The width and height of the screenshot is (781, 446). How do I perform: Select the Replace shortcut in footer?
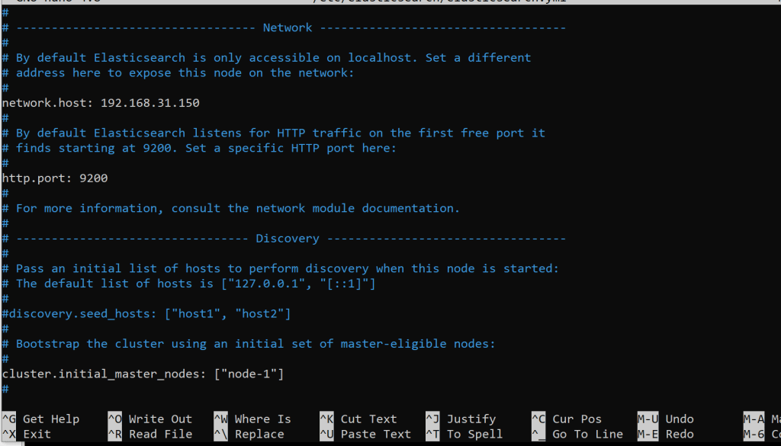tap(259, 434)
